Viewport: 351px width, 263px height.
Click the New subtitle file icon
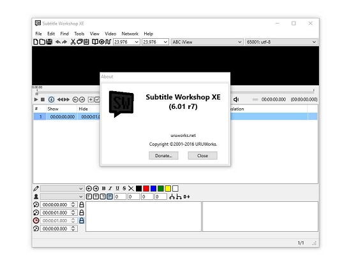(36, 42)
